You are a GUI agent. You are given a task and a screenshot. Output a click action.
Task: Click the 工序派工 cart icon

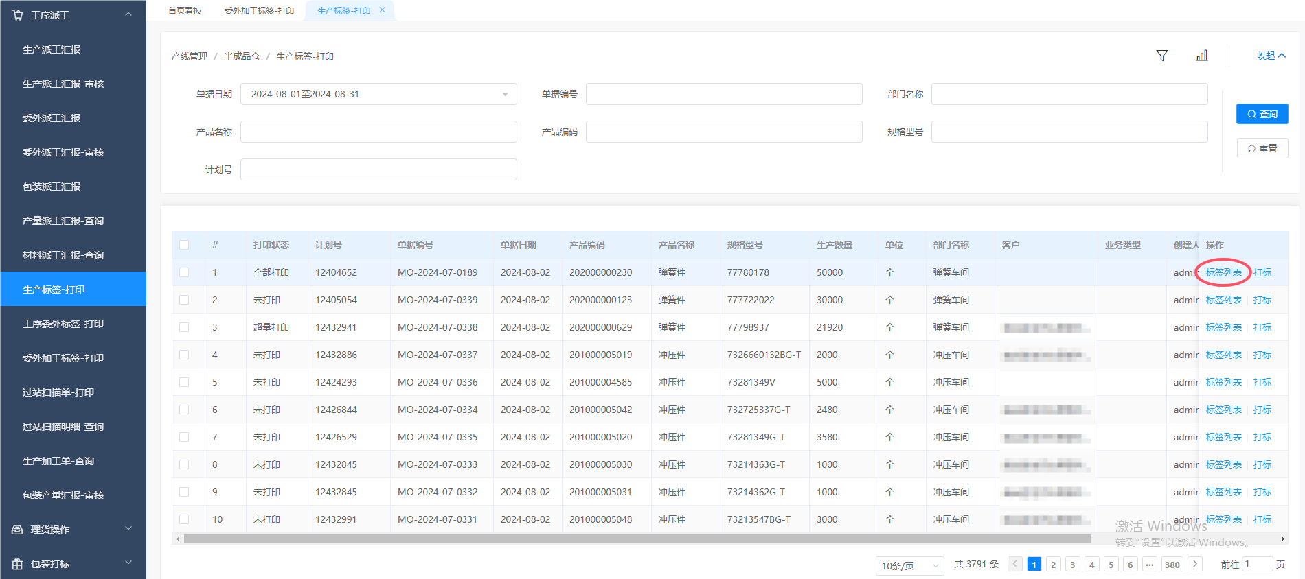[x=18, y=14]
